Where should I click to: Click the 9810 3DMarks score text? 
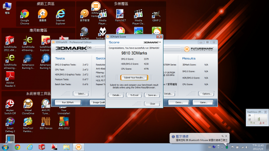134,53
